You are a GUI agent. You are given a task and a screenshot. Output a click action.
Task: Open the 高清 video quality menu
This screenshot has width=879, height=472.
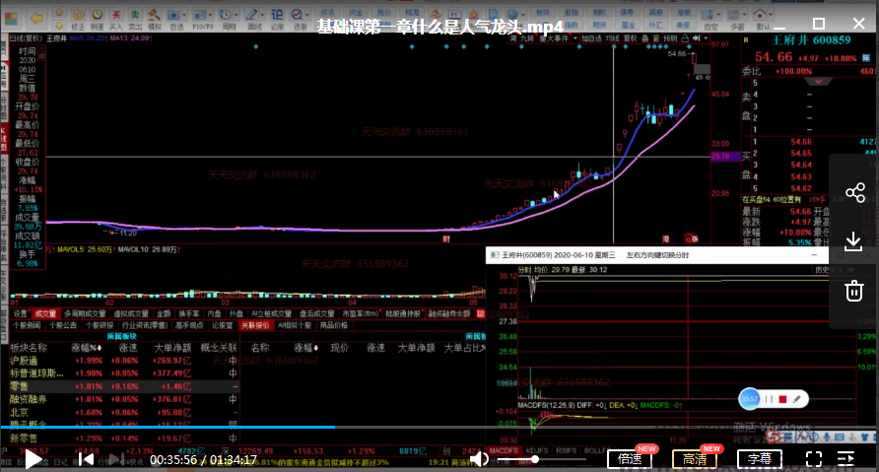pyautogui.click(x=694, y=458)
